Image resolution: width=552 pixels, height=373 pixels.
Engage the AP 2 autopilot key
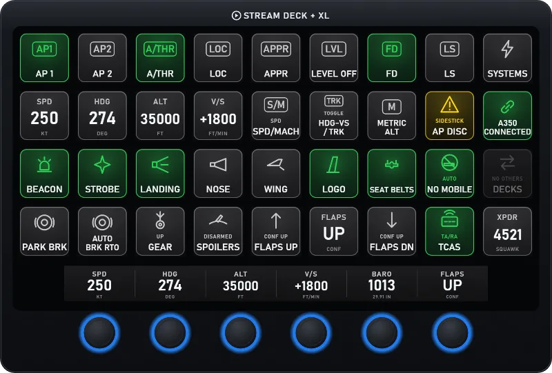102,58
